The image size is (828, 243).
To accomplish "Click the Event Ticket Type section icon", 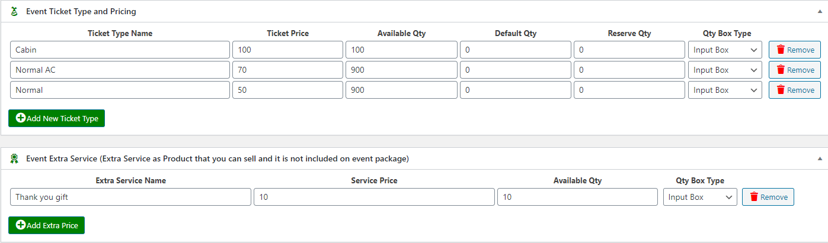I will [x=15, y=11].
